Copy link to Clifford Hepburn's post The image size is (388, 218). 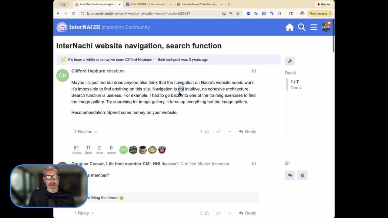click(x=218, y=132)
